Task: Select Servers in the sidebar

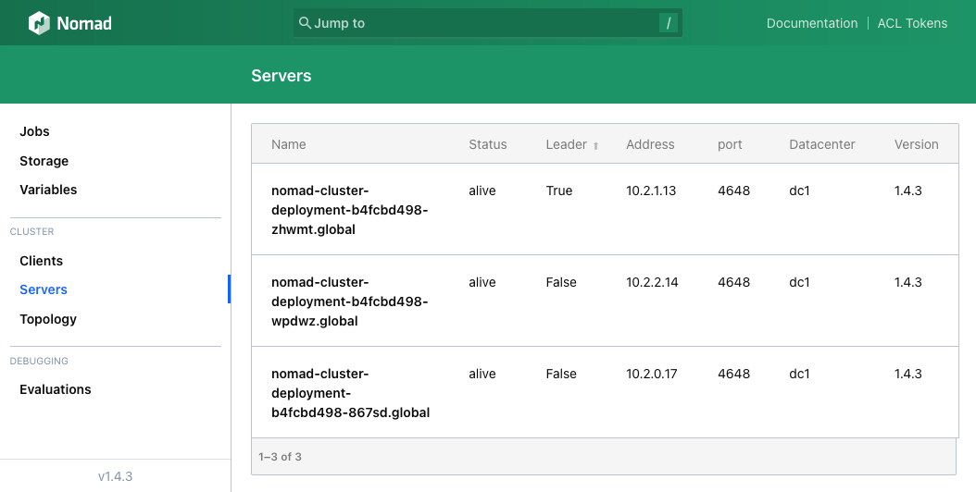Action: pos(44,289)
